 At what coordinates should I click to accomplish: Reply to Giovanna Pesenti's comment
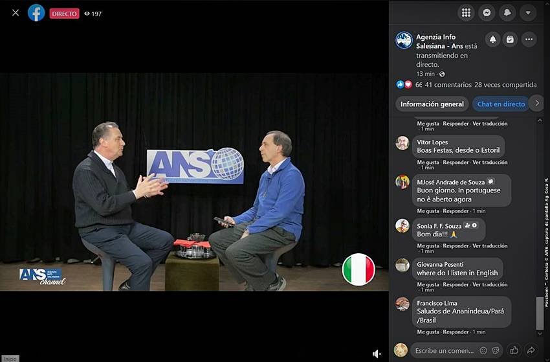click(x=456, y=284)
